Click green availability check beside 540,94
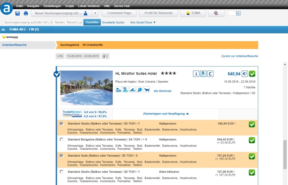This screenshot has height=185, width=288. point(252,74)
